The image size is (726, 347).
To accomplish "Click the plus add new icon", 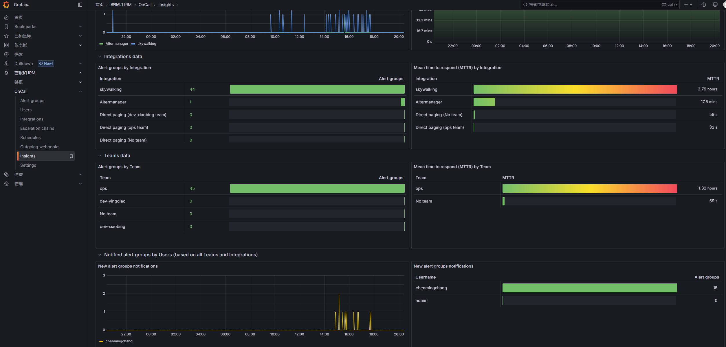I will (x=686, y=5).
